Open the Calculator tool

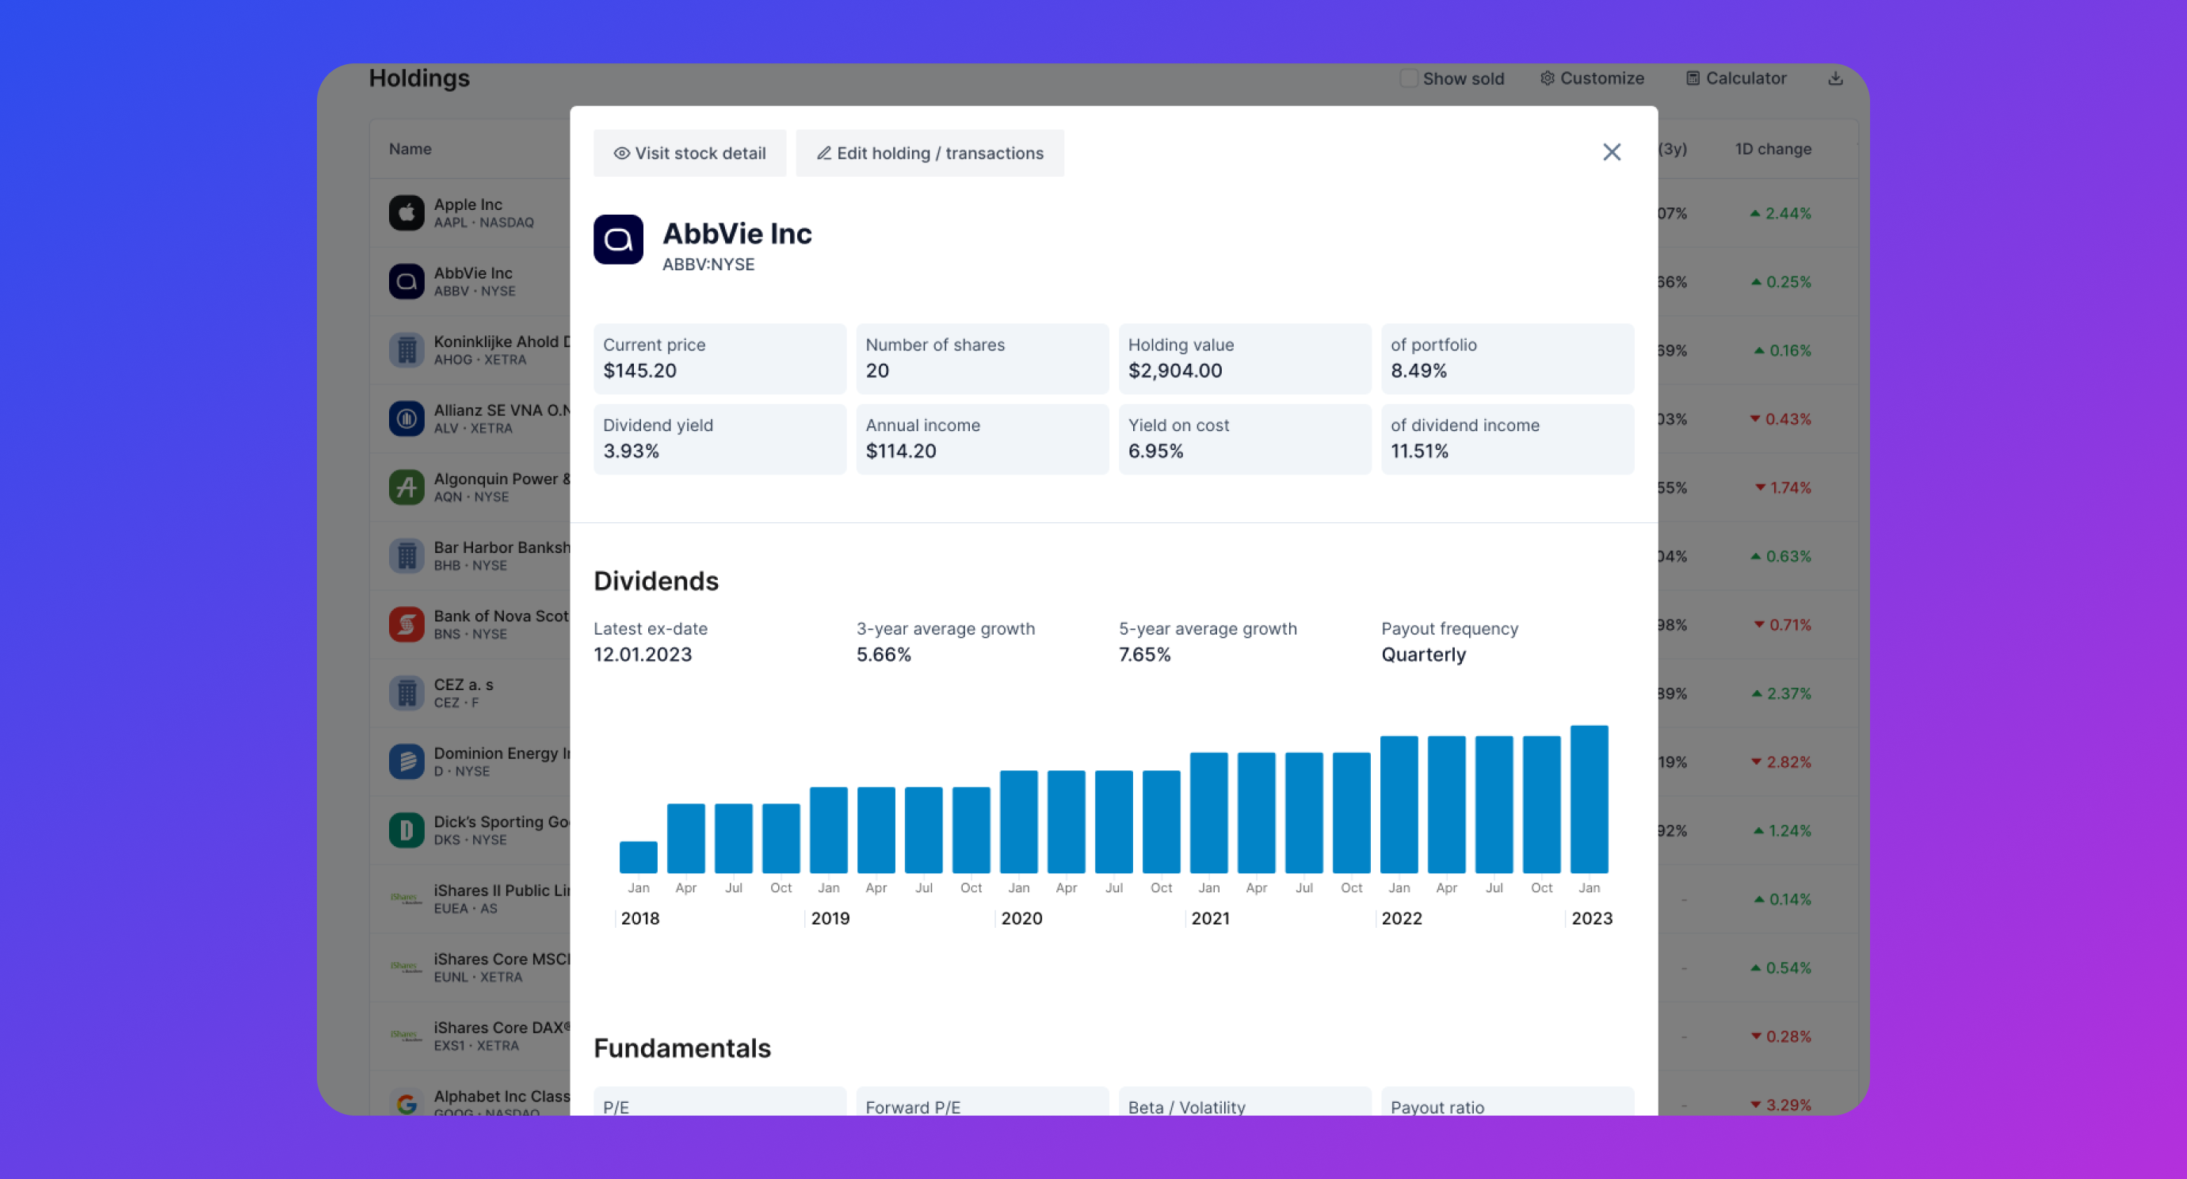tap(1735, 78)
